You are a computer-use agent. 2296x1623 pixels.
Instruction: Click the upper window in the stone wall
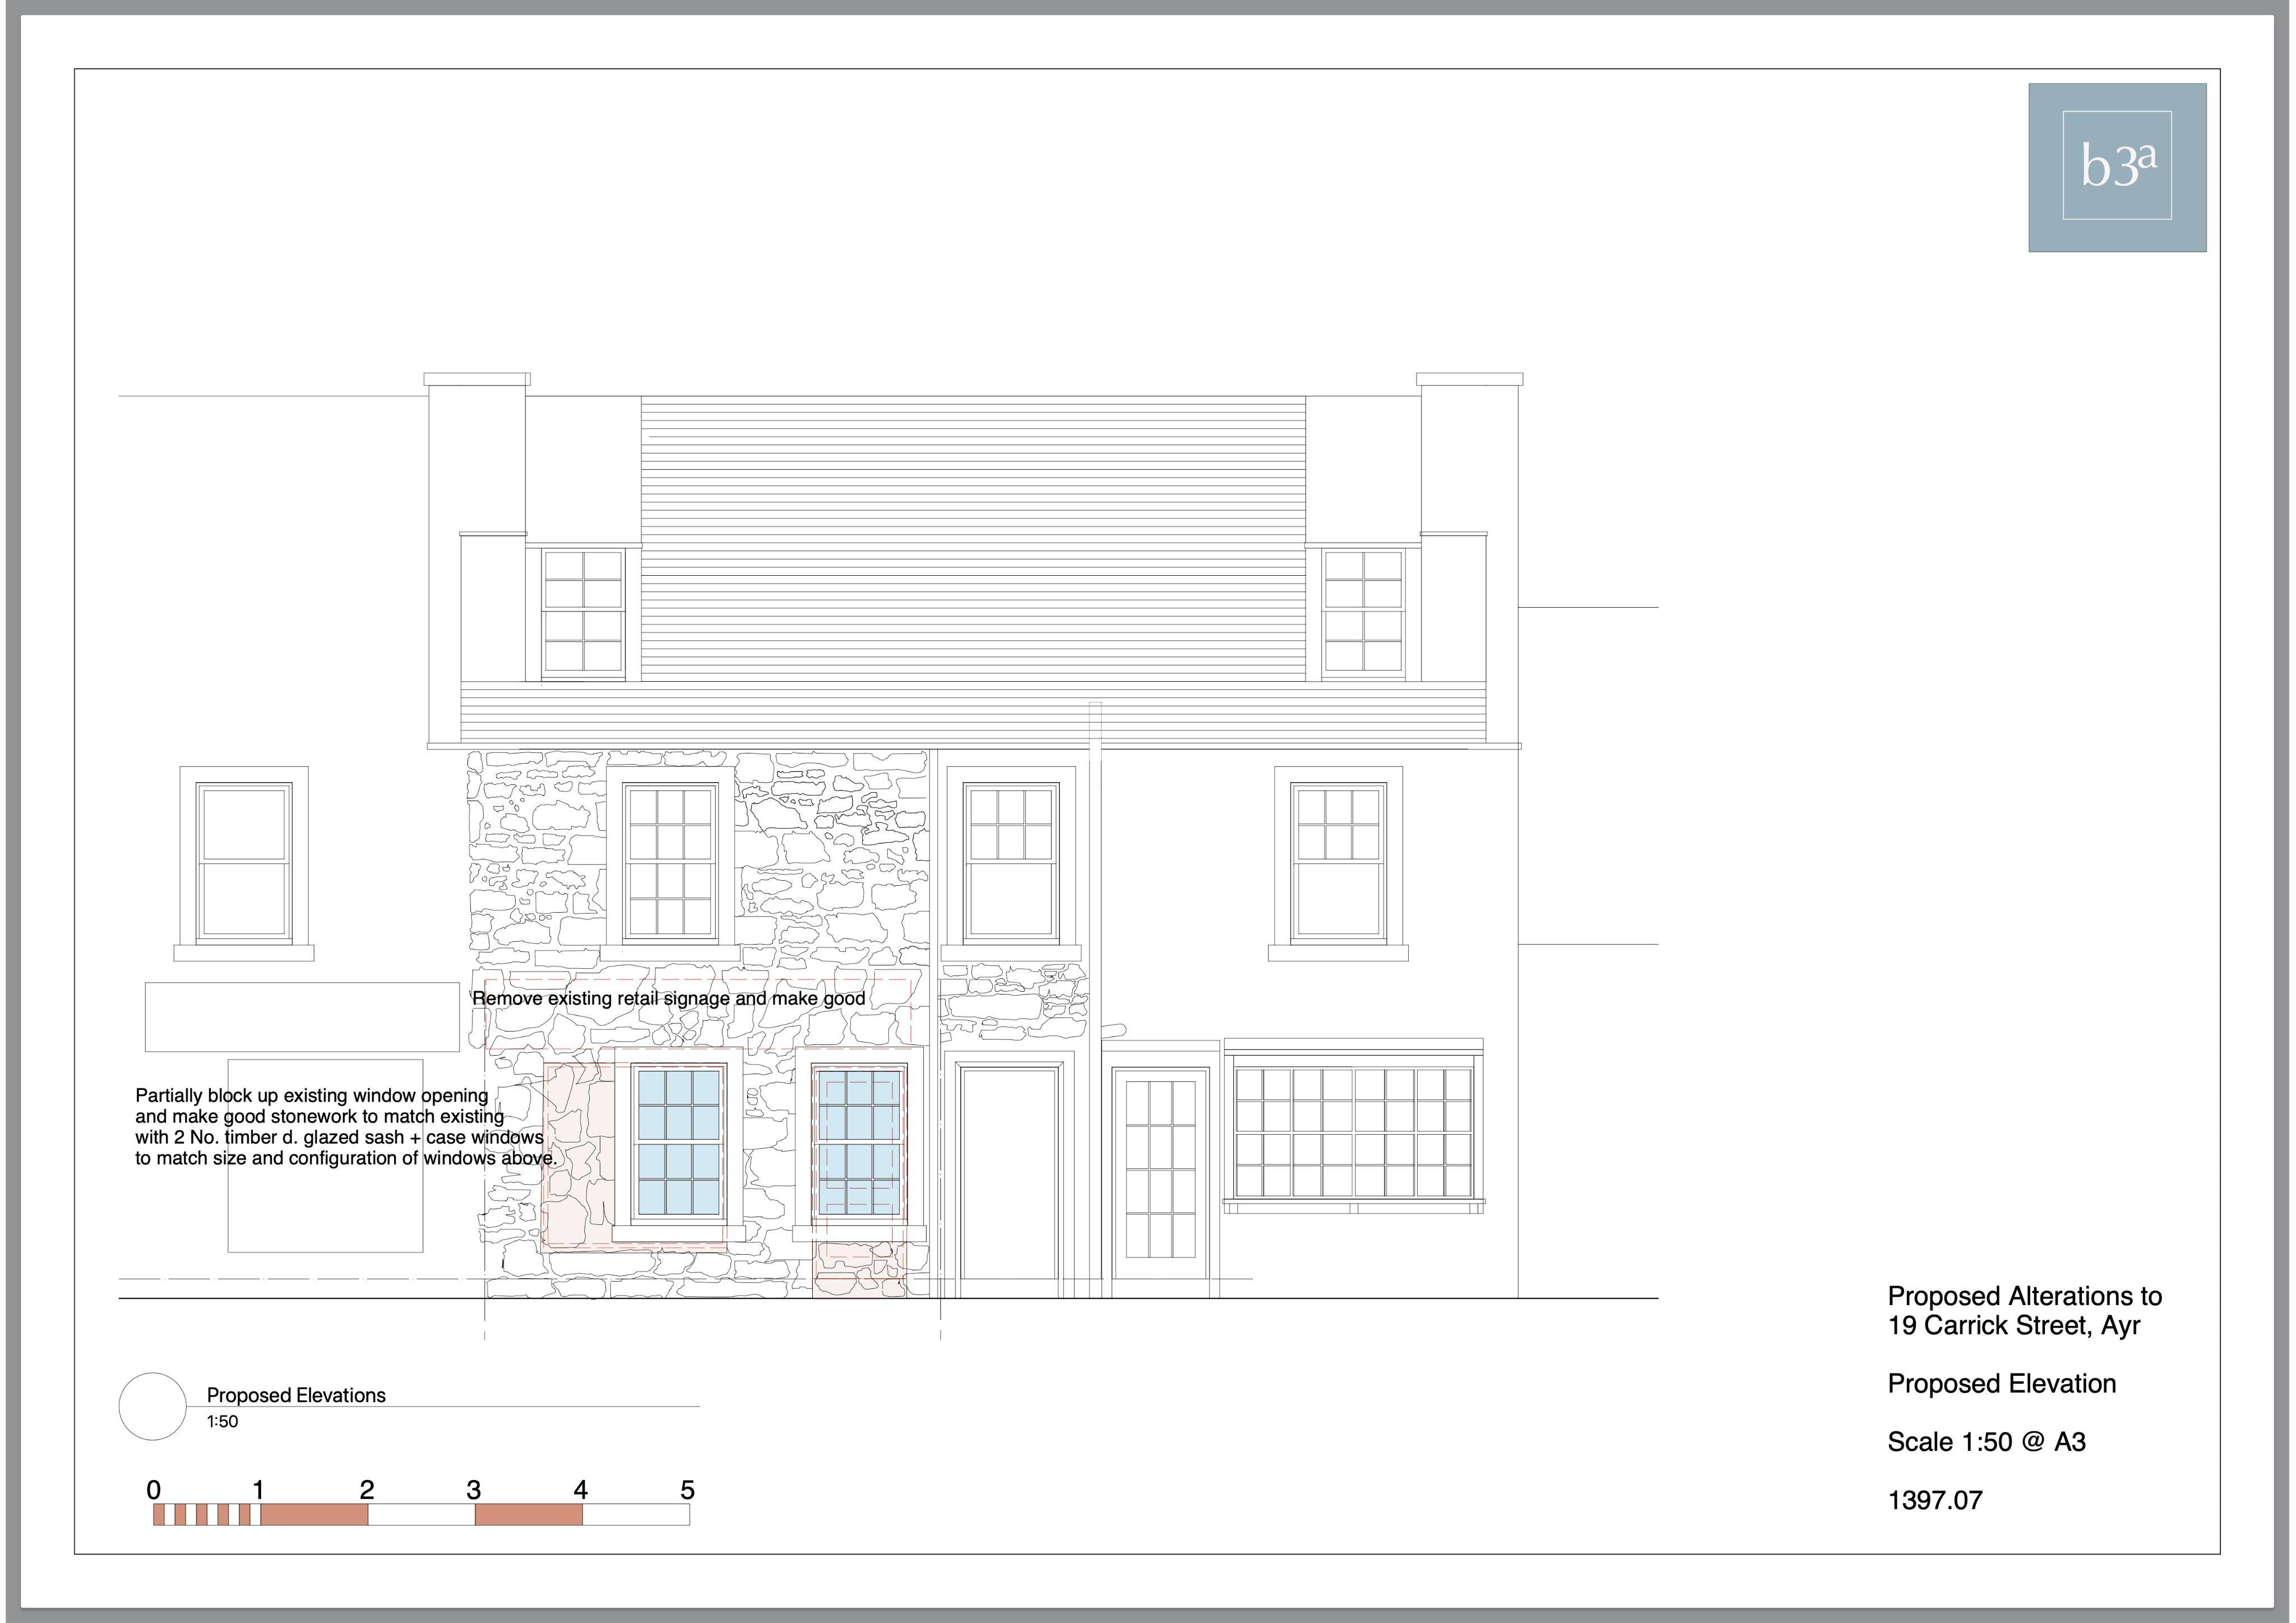pos(670,864)
